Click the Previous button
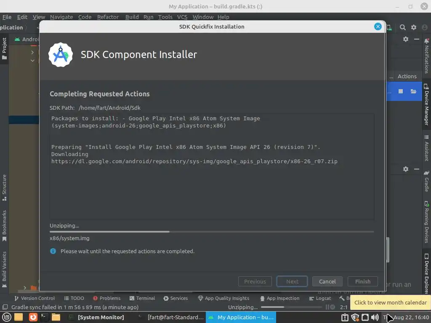Screen dimensions: 431x323 255,281
